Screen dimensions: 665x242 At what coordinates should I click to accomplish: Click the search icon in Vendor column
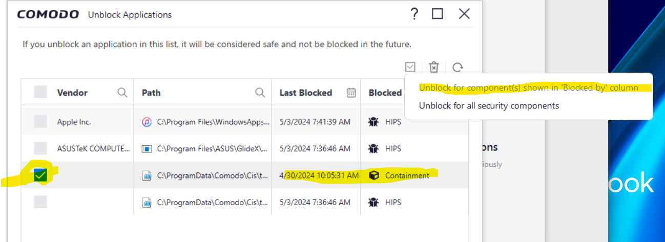(x=122, y=93)
